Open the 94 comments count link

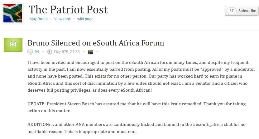point(37,52)
